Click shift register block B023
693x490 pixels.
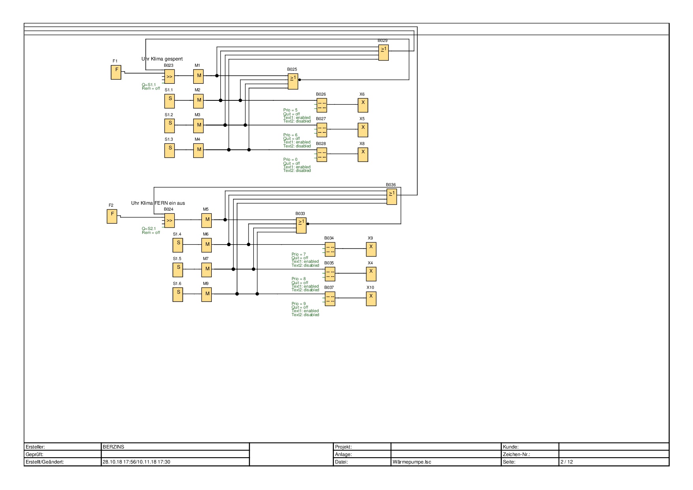click(x=169, y=76)
